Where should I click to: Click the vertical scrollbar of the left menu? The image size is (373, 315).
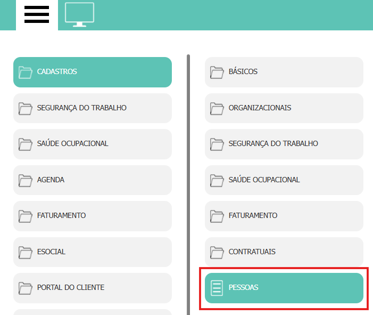[x=188, y=184]
